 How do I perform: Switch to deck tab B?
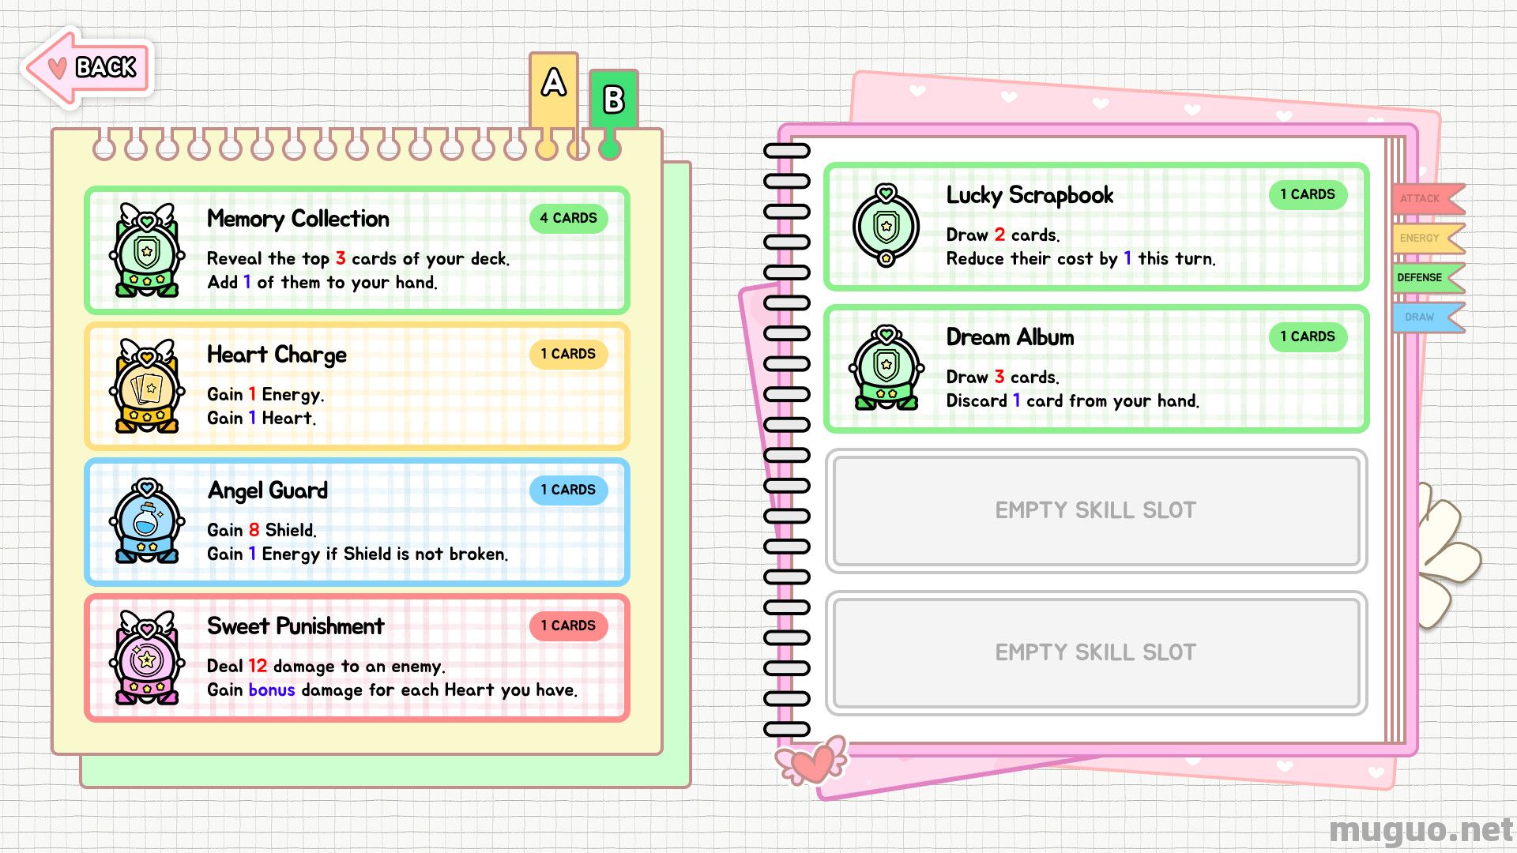tap(613, 100)
